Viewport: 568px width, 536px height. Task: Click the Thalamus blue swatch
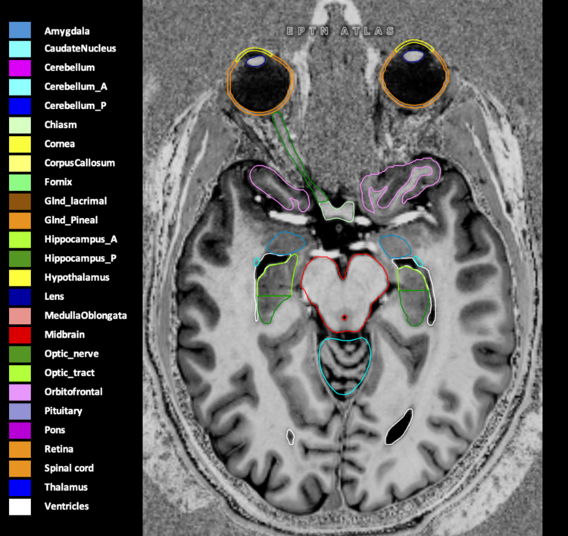(20, 488)
